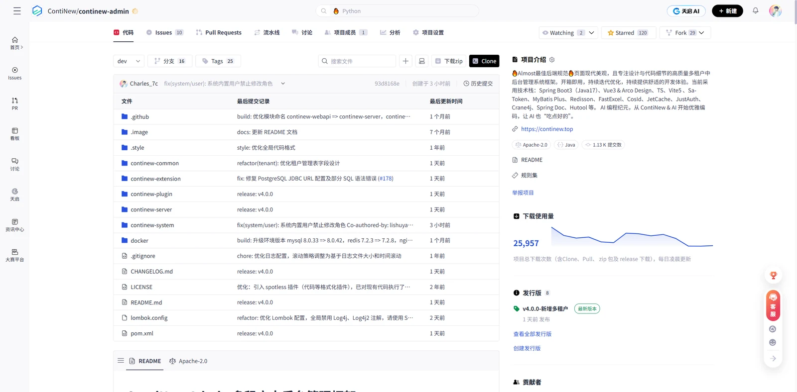
Task: Click the 历史提交 button
Action: pyautogui.click(x=478, y=84)
